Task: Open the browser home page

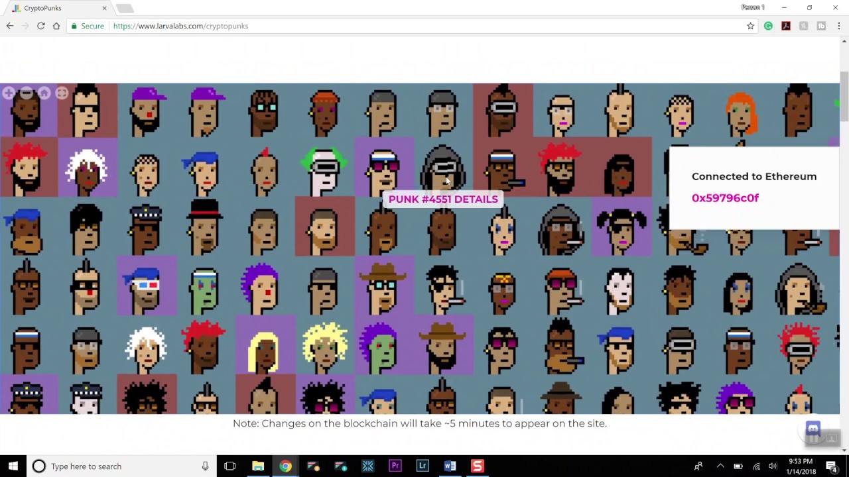Action: (x=56, y=26)
